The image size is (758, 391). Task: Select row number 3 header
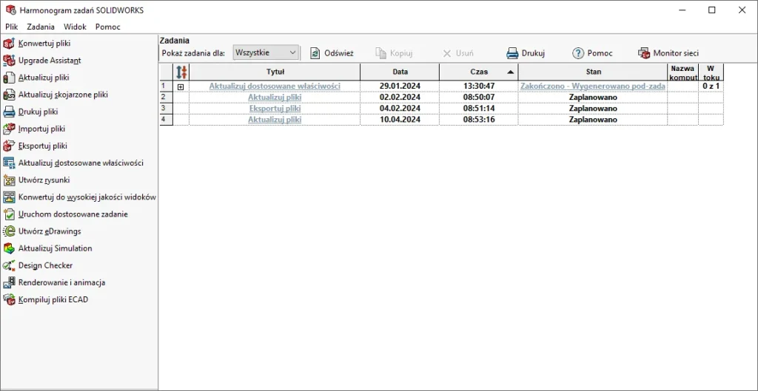point(167,108)
